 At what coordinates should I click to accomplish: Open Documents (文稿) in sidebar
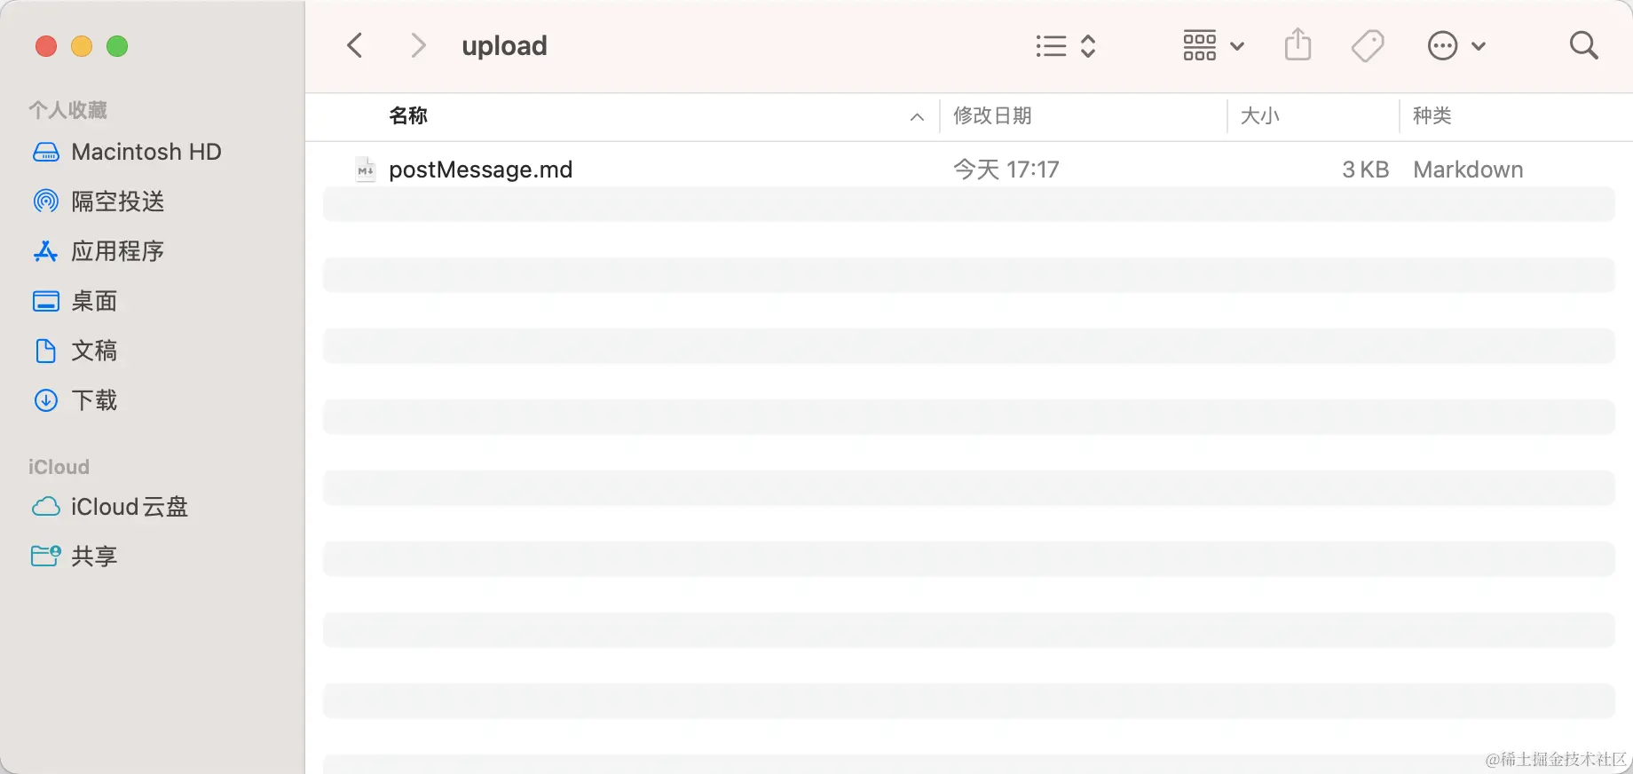click(93, 351)
